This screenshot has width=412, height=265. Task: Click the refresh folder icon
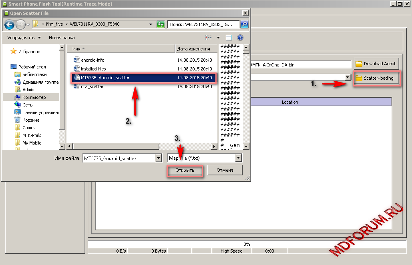[x=161, y=24]
